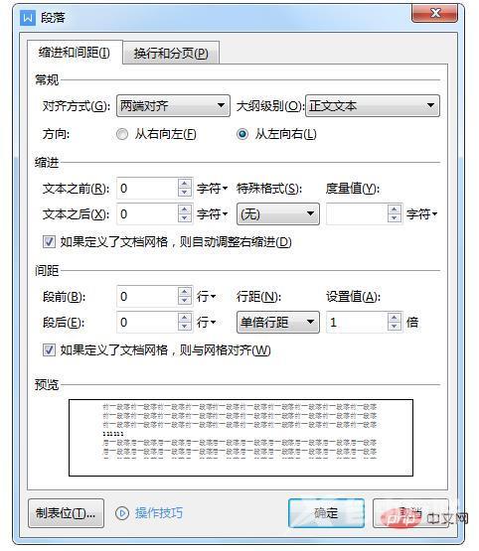
Task: Decrease 文本之后 indent with down arrow
Action: coord(185,218)
